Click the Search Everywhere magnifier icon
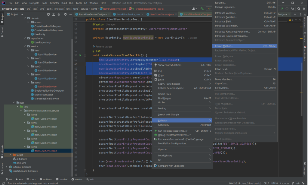The image size is (308, 185). [x=298, y=9]
